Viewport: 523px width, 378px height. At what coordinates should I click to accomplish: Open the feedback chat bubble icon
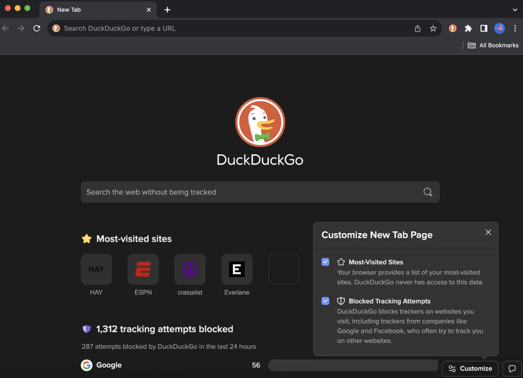[512, 368]
